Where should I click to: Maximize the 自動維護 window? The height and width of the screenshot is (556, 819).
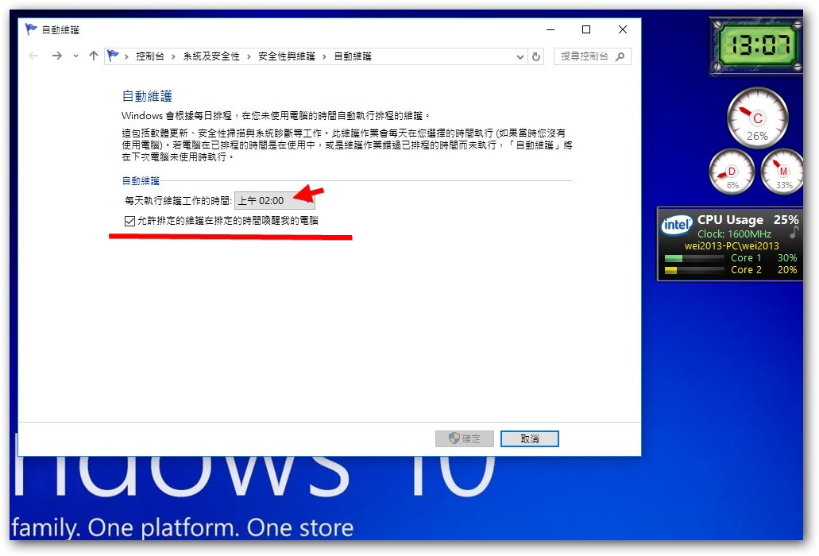coord(586,29)
